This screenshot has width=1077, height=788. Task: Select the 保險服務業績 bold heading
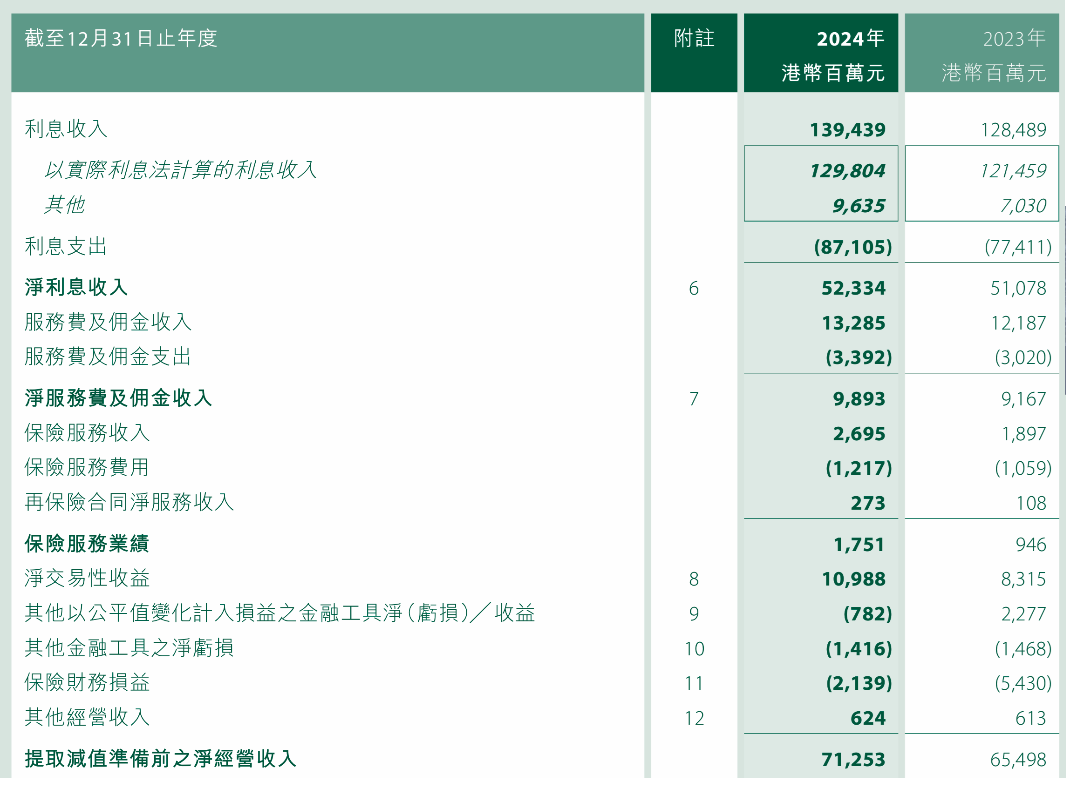(x=88, y=544)
